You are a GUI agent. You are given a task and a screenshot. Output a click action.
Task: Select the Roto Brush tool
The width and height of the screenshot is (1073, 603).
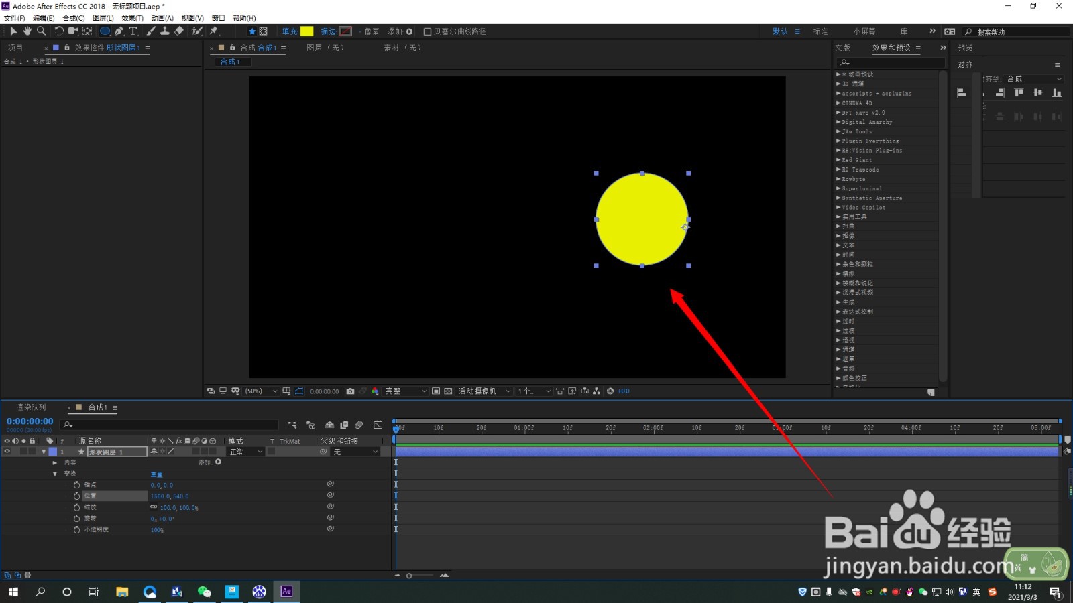(197, 31)
